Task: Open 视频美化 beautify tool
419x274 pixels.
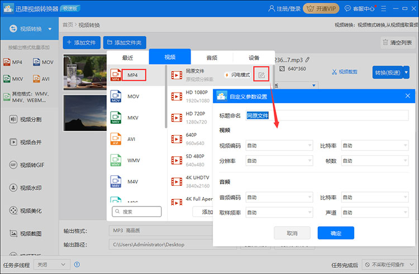Action: tap(26, 210)
